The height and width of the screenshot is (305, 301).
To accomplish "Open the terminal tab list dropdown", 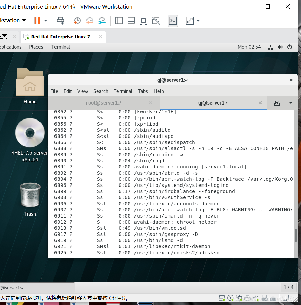I will (291, 103).
